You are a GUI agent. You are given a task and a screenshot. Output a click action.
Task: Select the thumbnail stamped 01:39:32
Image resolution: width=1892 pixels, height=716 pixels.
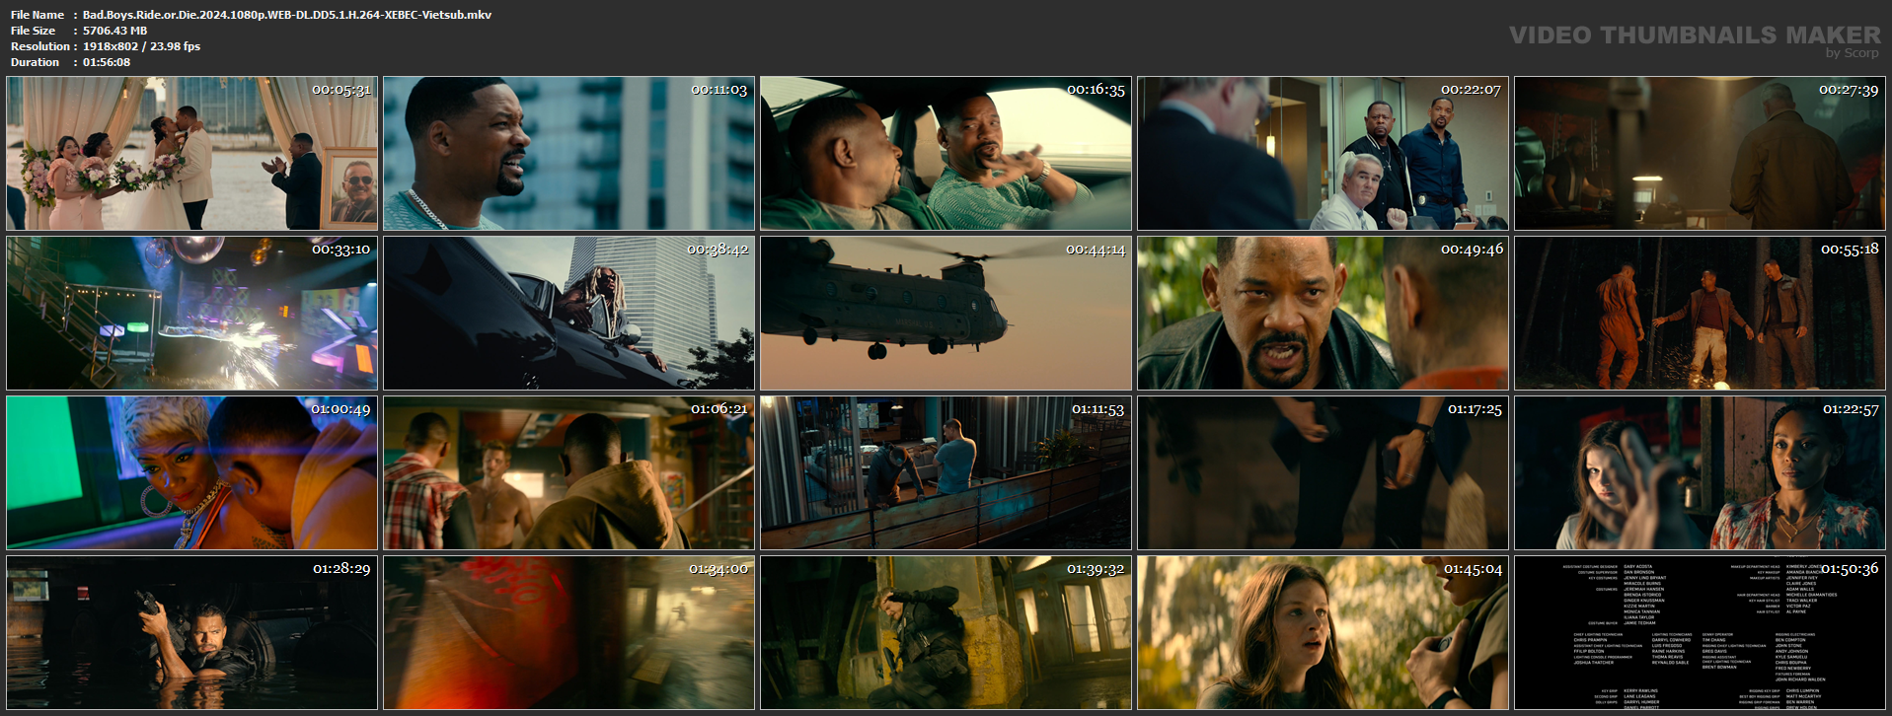pos(946,632)
